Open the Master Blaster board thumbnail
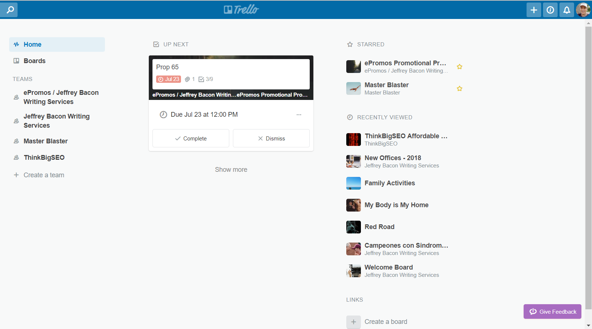Viewport: 592px width, 329px height. [x=354, y=89]
